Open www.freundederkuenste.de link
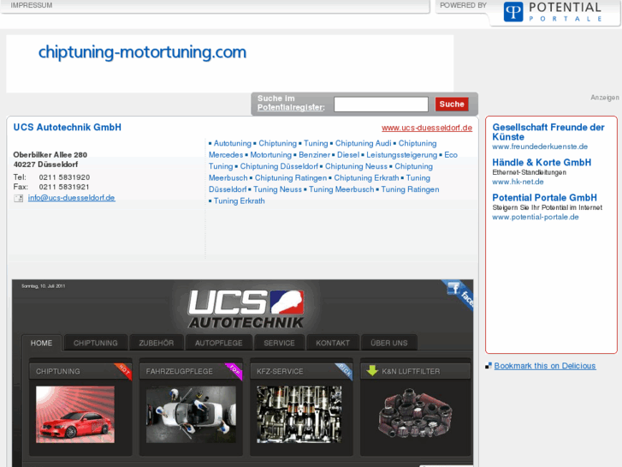The width and height of the screenshot is (622, 467). tap(540, 147)
